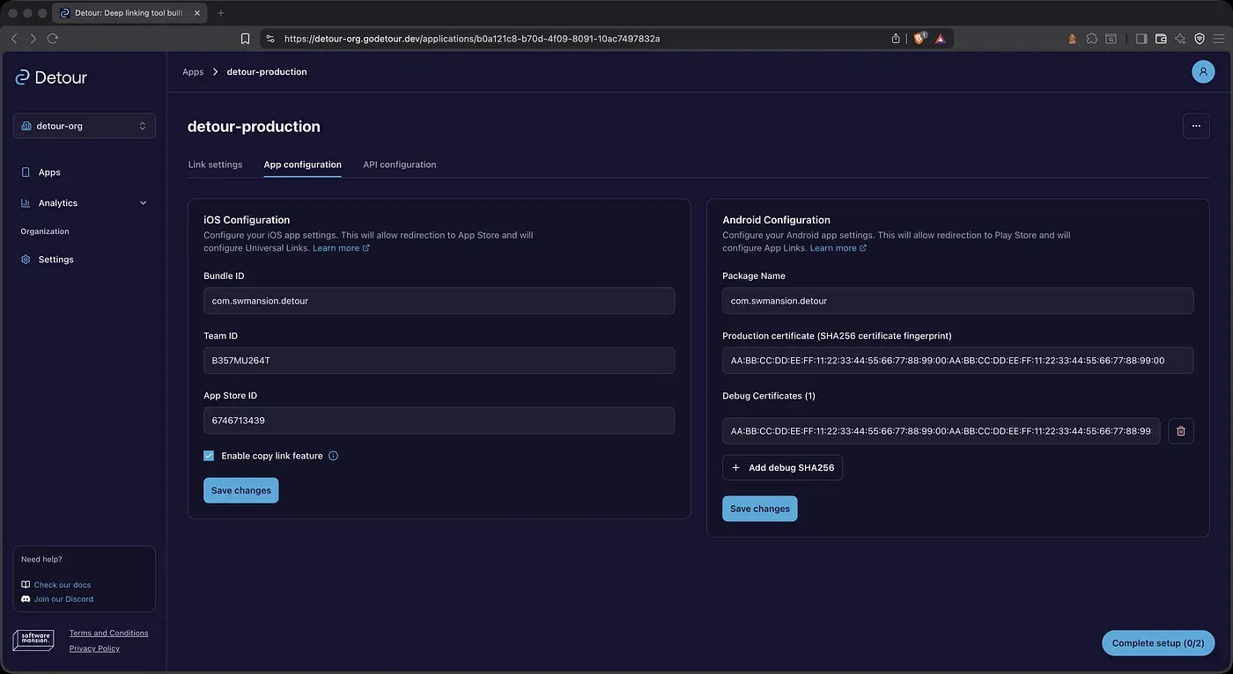Click the Brave Shields lion icon
1233x674 pixels.
click(919, 39)
